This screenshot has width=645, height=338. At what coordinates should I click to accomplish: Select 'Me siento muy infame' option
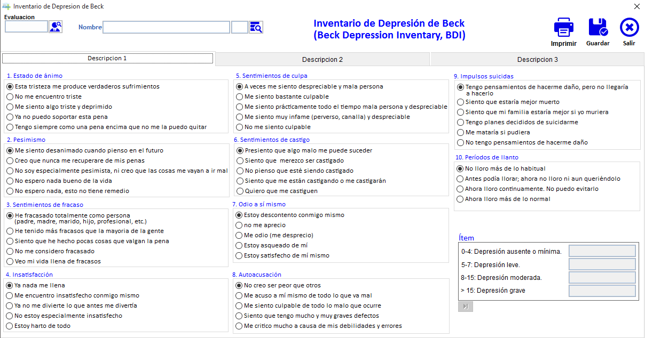tap(323, 117)
